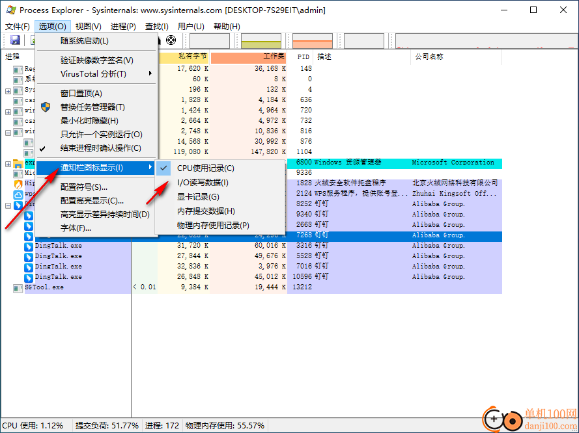Click the Save floppy disk toolbar icon

point(15,40)
